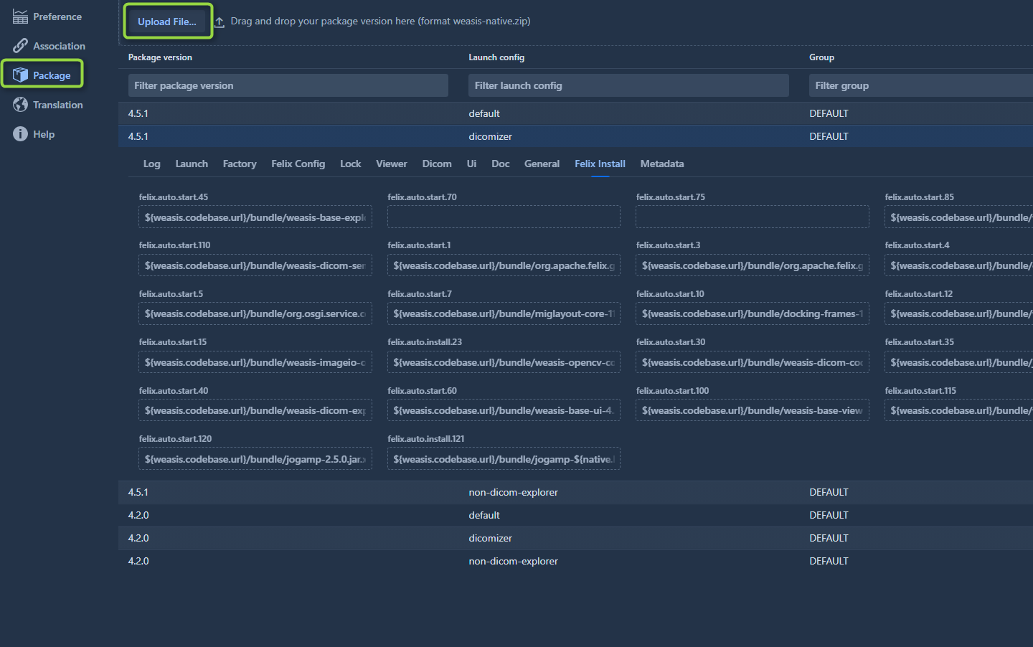The height and width of the screenshot is (647, 1033).
Task: Edit the felix.auto.start.5 field
Action: [x=255, y=313]
